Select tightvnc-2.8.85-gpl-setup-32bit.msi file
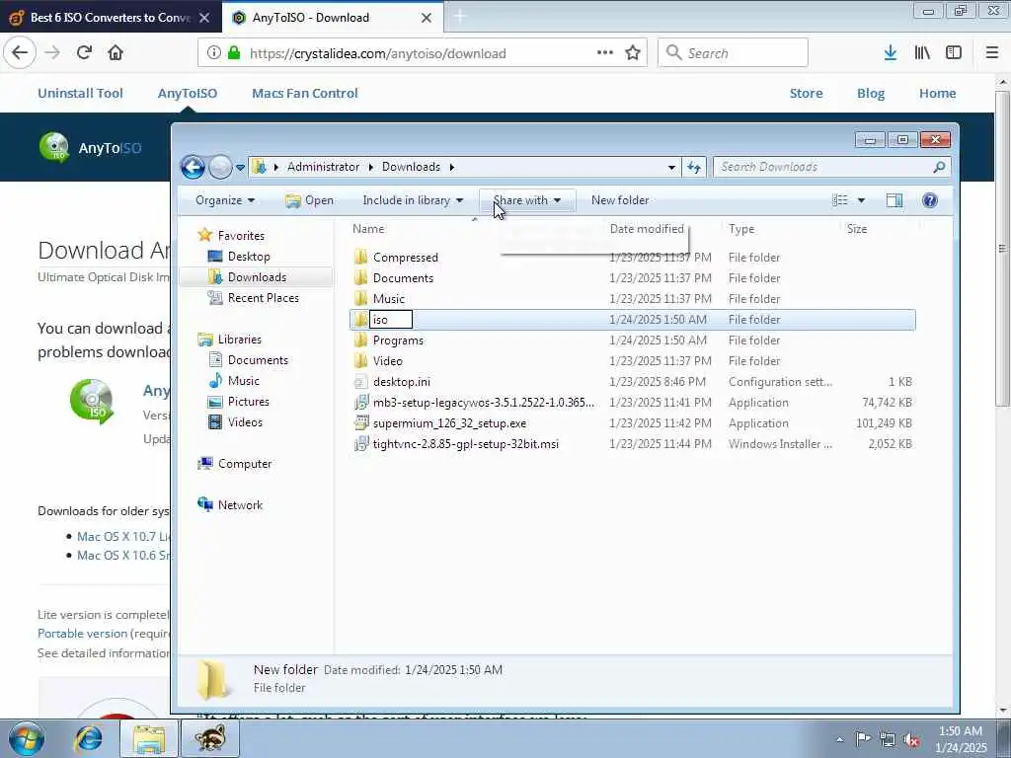 (x=466, y=444)
